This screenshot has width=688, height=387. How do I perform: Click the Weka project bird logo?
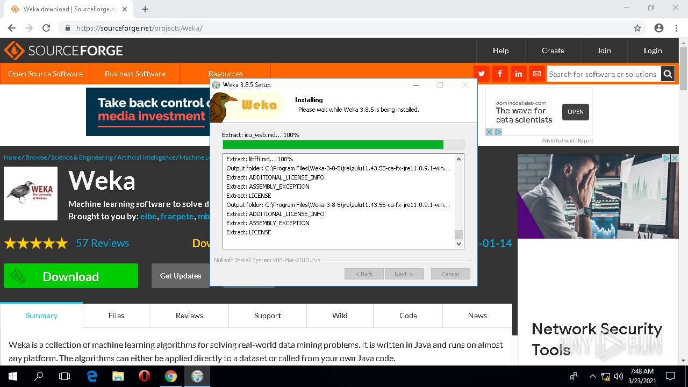(31, 193)
